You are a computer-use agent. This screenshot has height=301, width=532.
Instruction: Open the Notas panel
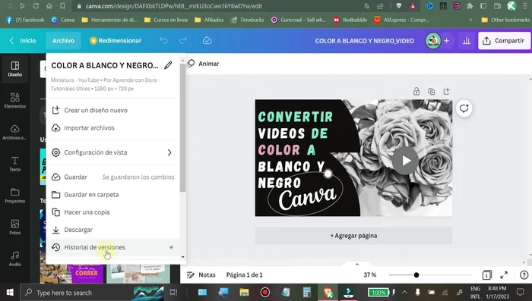[x=201, y=275]
